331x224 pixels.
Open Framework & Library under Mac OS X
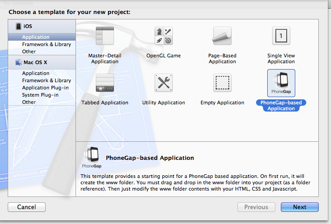pos(42,80)
